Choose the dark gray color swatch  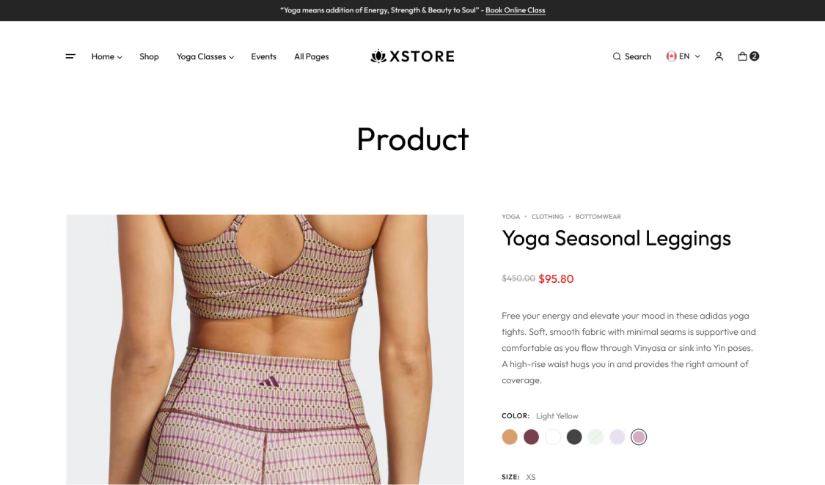point(574,437)
